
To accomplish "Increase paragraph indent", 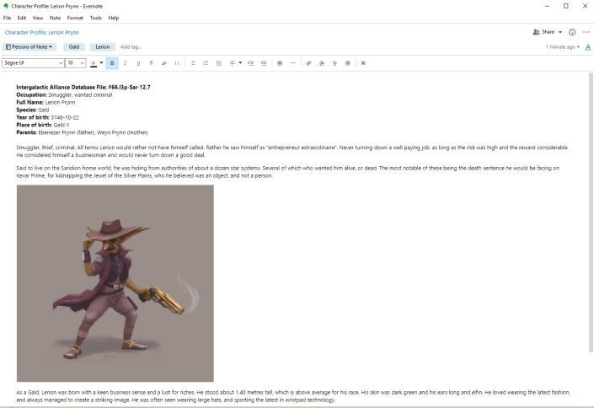I will point(264,63).
